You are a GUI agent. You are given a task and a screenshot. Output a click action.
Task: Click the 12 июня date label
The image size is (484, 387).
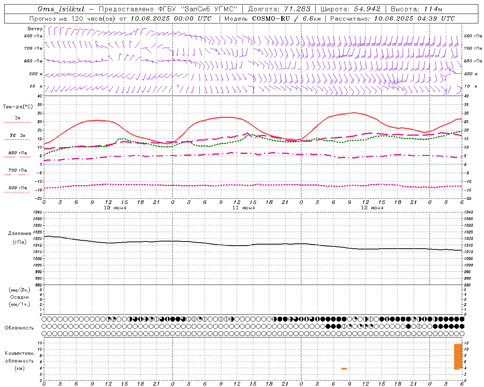point(372,208)
